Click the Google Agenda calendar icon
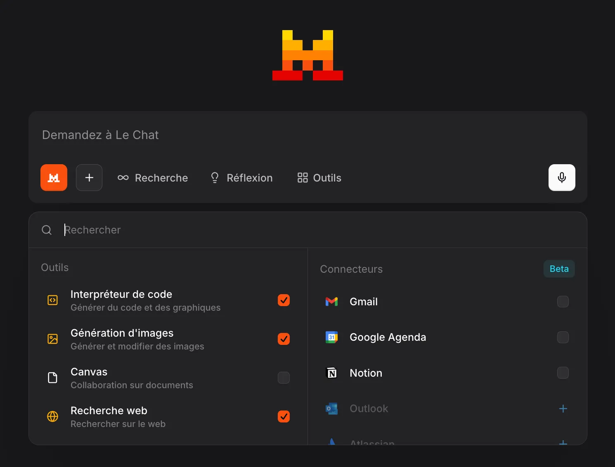The height and width of the screenshot is (467, 615). (331, 337)
